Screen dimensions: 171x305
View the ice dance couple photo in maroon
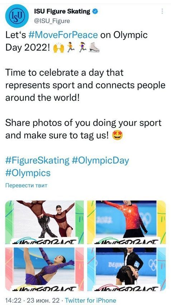pyautogui.click(x=44, y=222)
